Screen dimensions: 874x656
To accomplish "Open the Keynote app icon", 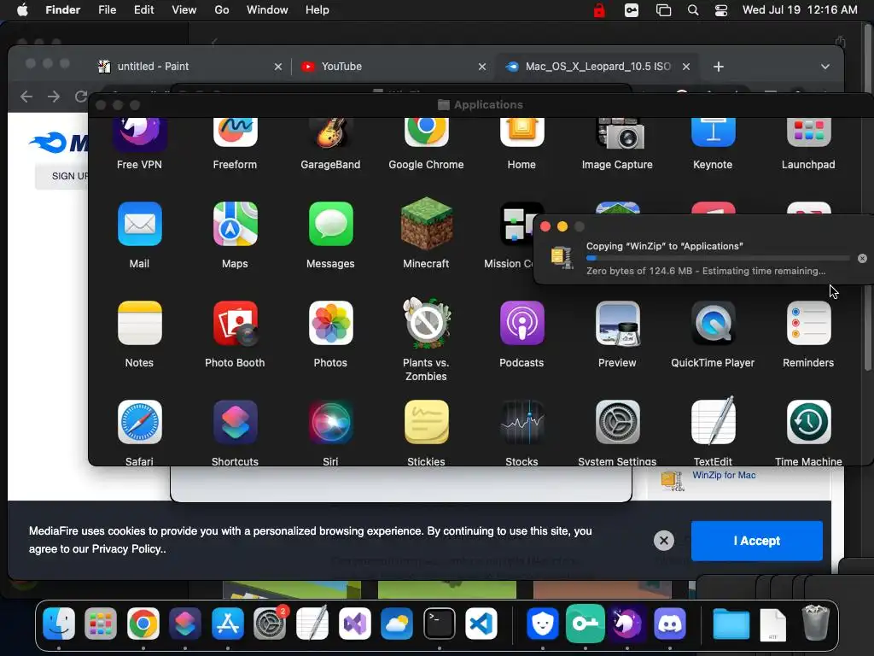I will coord(713,132).
